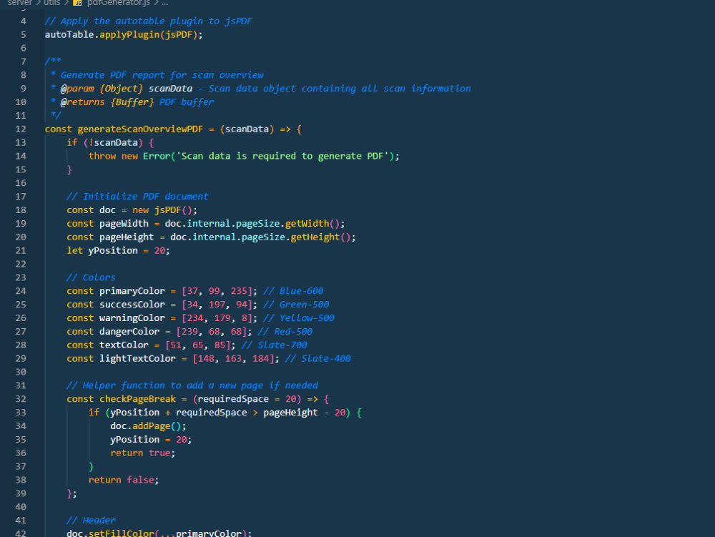The image size is (715, 537).
Task: Click 'lightTextColor' variable declaration
Action: point(138,358)
